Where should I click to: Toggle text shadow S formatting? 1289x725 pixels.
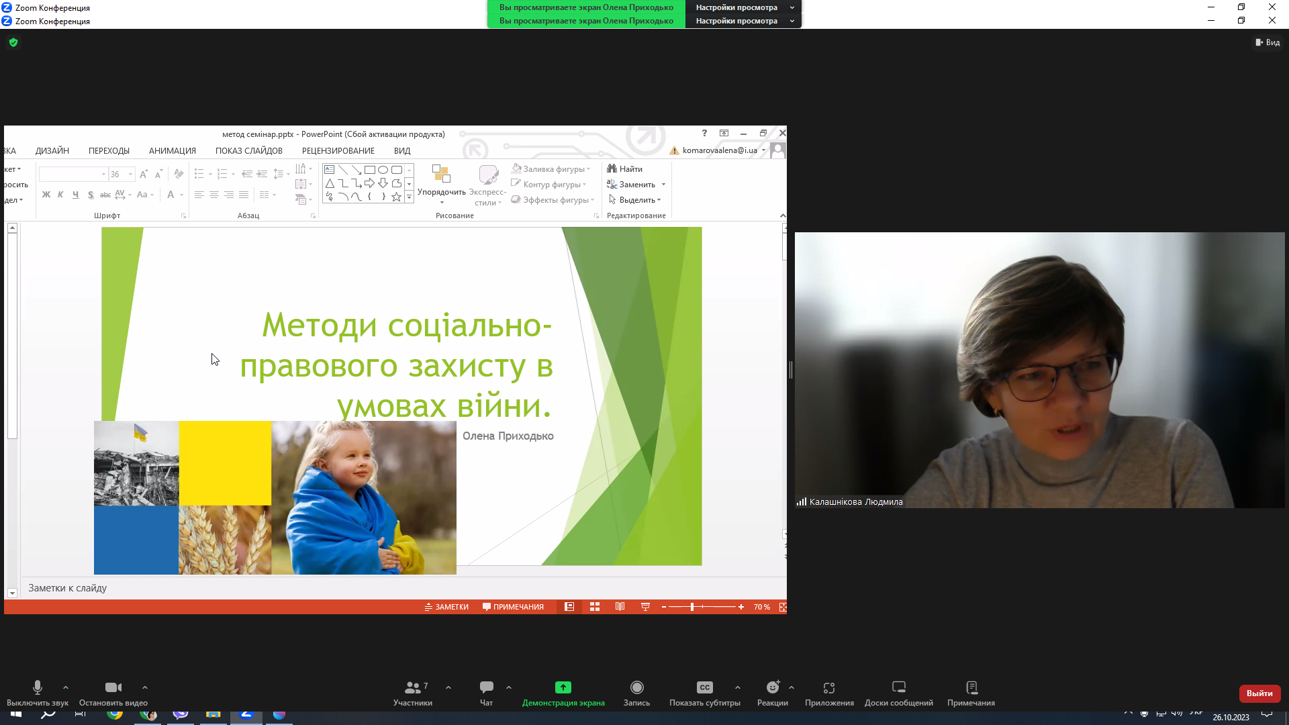pyautogui.click(x=91, y=195)
